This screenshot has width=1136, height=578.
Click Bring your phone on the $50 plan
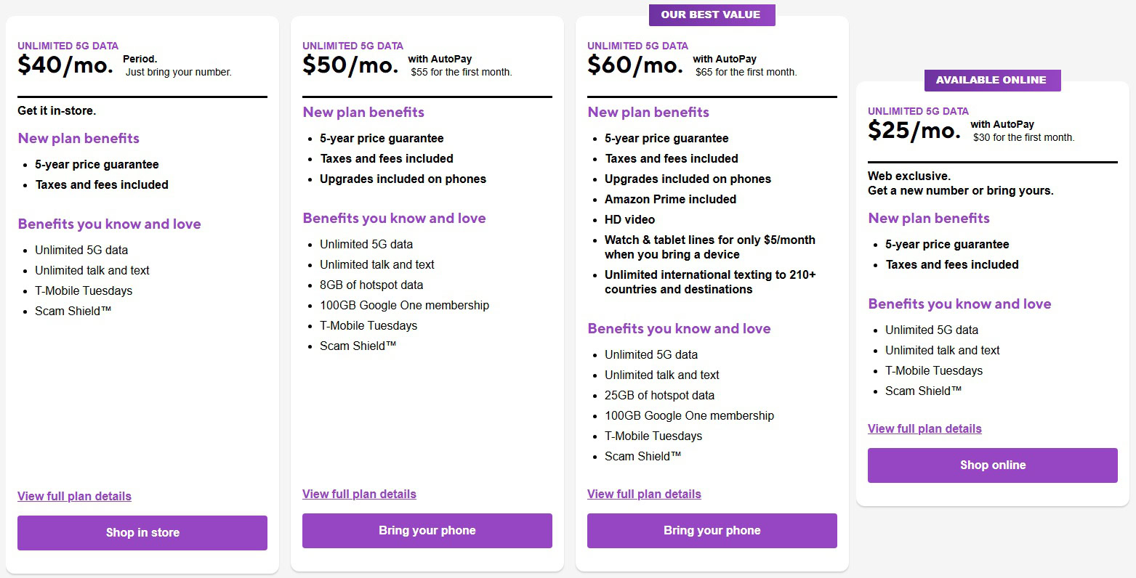[427, 530]
